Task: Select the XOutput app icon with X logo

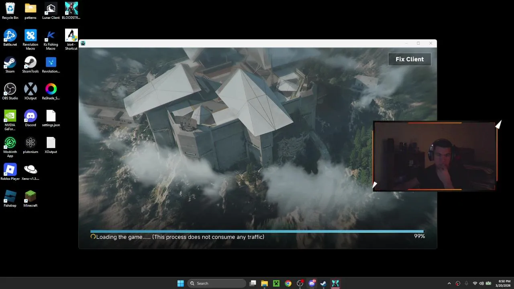Action: [31, 92]
